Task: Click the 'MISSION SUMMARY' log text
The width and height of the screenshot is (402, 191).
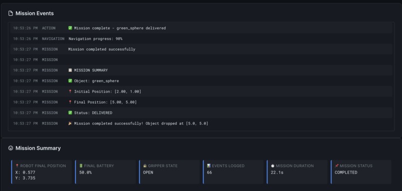Action: click(91, 70)
